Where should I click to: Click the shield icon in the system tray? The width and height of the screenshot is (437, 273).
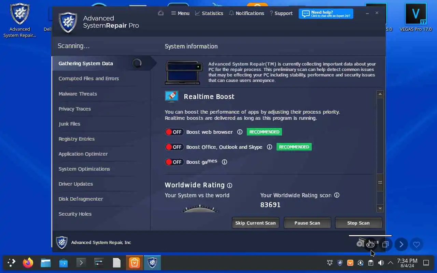pyautogui.click(x=340, y=263)
